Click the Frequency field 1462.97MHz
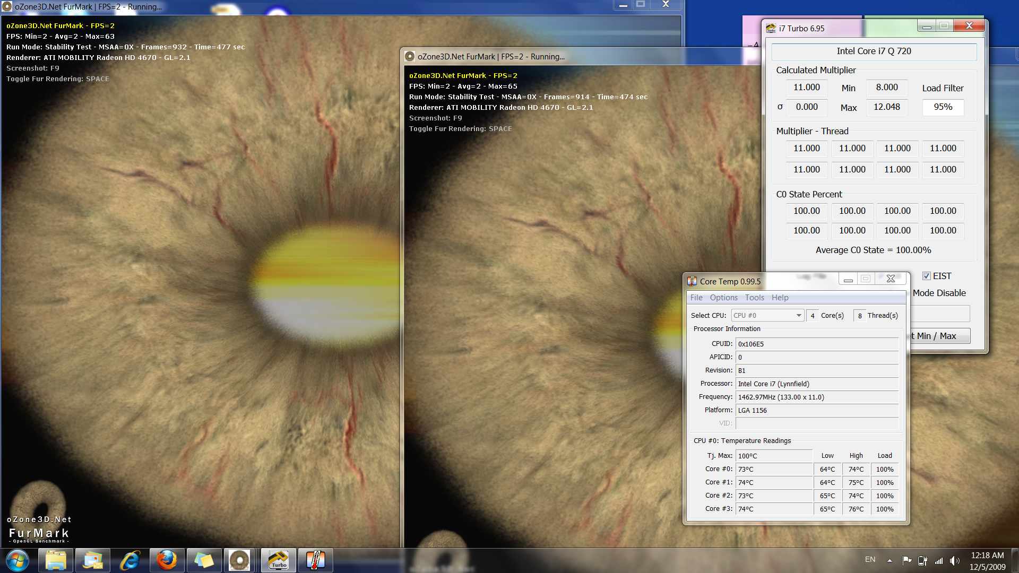This screenshot has width=1019, height=573. (x=817, y=397)
